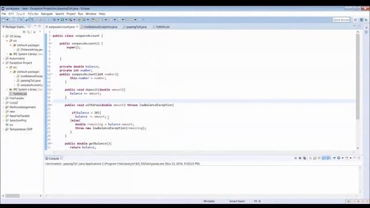Click the Debug bug icon in toolbar
Image resolution: width=370 pixels, height=208 pixels.
pyautogui.click(x=54, y=20)
